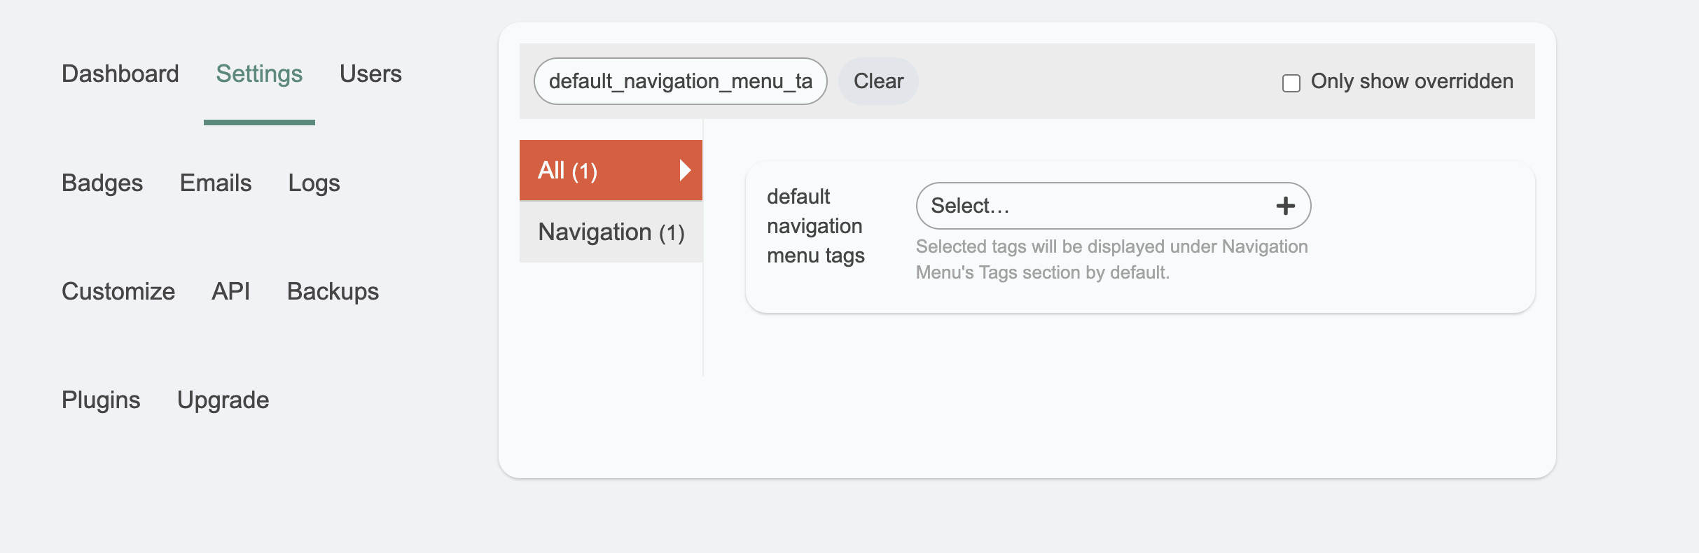Navigate to the Plugins admin tab

(101, 400)
